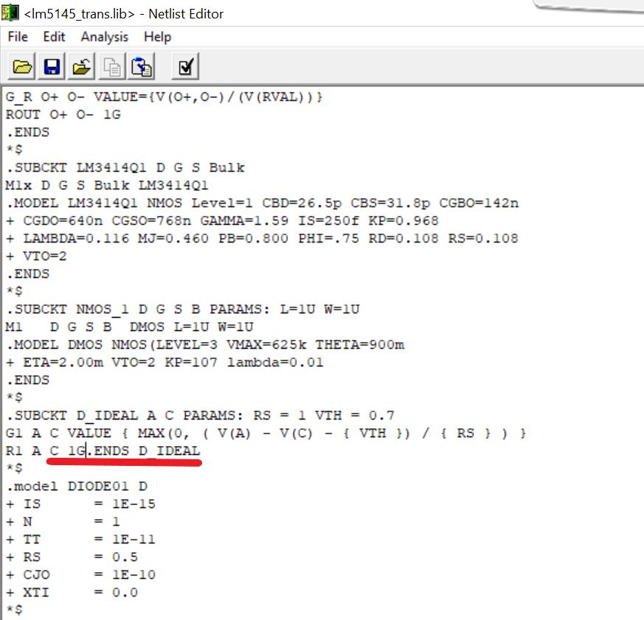Screen dimensions: 644x620
Task: Click the line starting with 'G_R O+ O-'
Action: coord(164,97)
